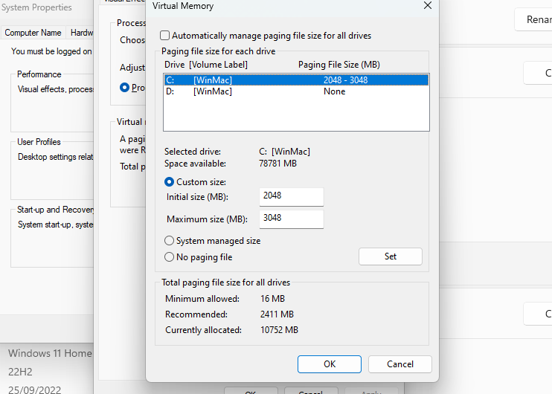552x394 pixels.
Task: Click the Paging File Size (MB) column header
Action: 339,65
